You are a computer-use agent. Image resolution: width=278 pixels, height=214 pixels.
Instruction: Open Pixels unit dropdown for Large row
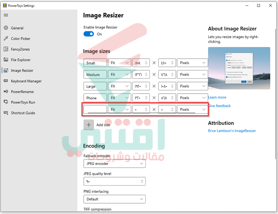(x=192, y=86)
